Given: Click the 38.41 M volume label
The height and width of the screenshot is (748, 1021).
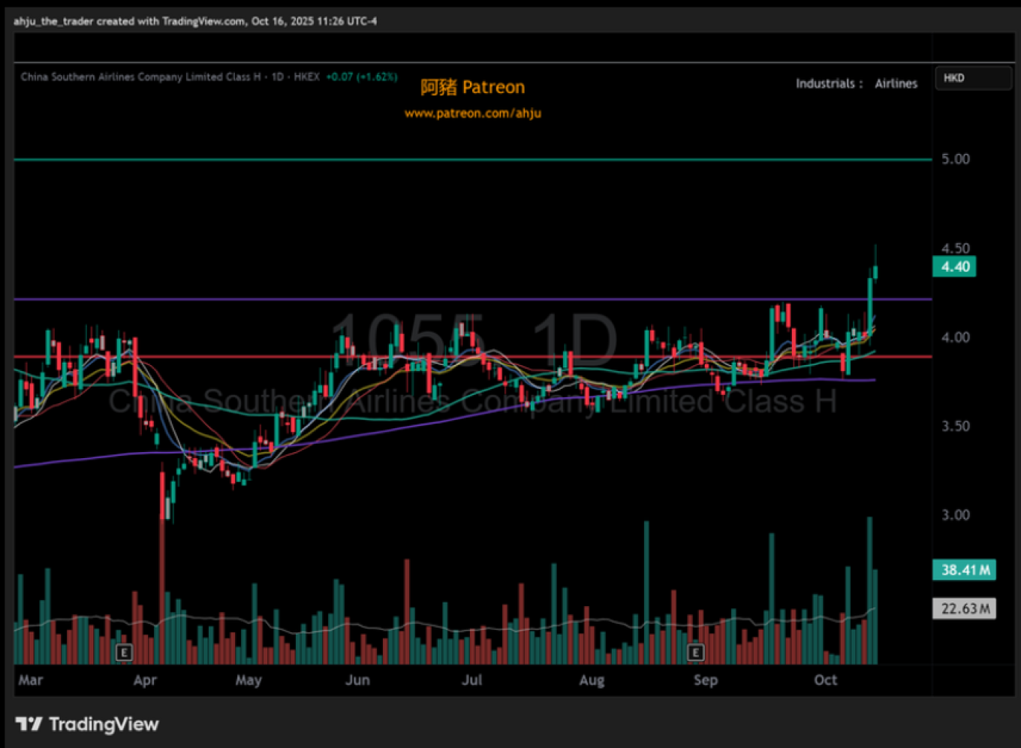Looking at the screenshot, I should point(965,570).
